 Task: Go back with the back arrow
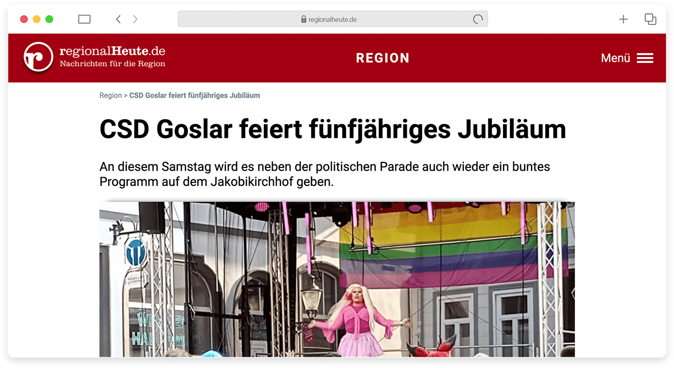click(118, 19)
